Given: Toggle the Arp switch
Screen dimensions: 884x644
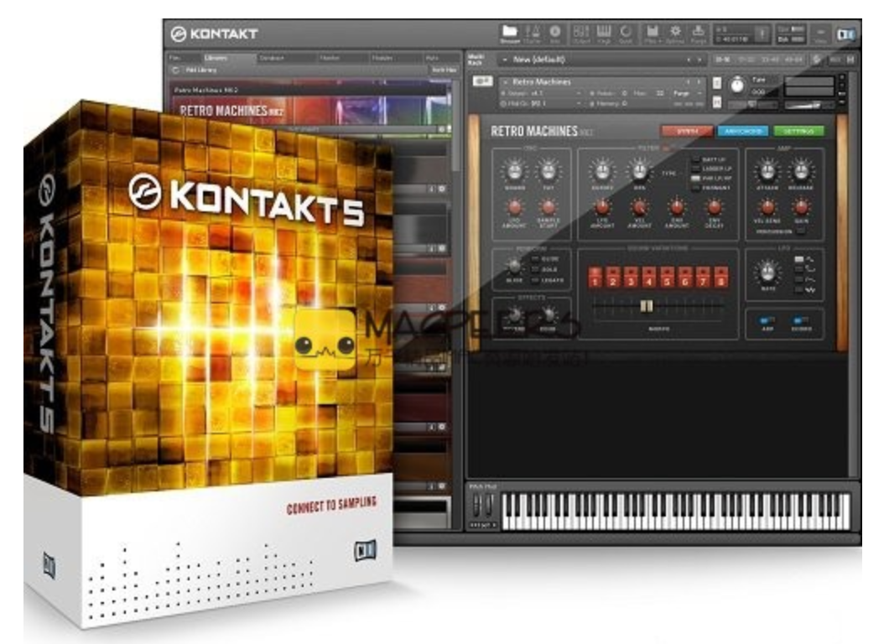Looking at the screenshot, I should point(767,320).
